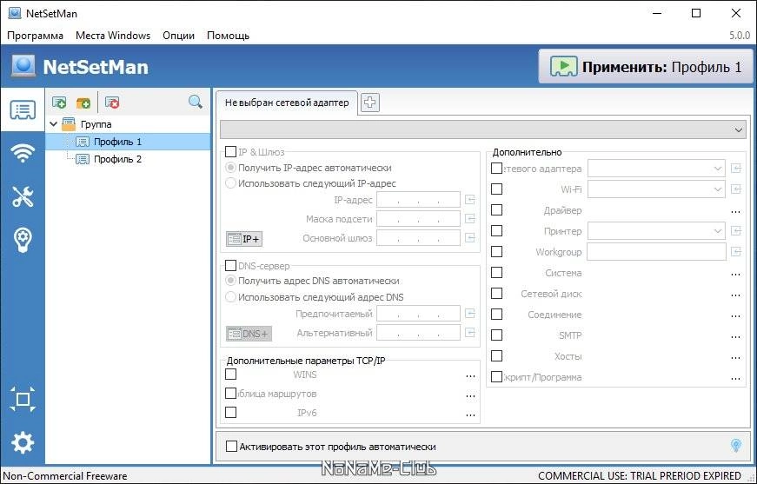
Task: Click into the Workgroup text field
Action: click(656, 251)
